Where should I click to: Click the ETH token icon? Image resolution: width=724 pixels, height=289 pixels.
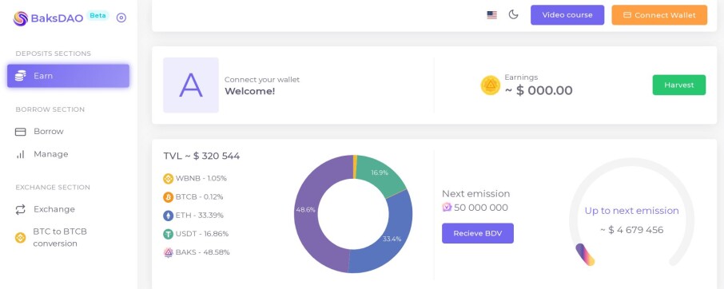(x=168, y=216)
